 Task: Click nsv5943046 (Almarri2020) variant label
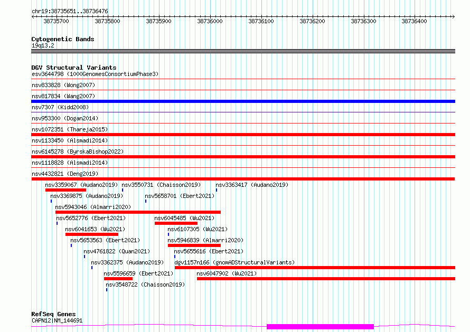(93, 207)
